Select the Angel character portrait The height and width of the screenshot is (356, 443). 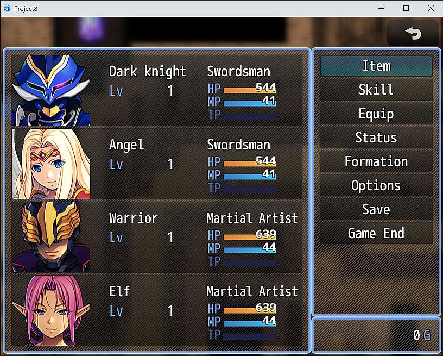[51, 164]
